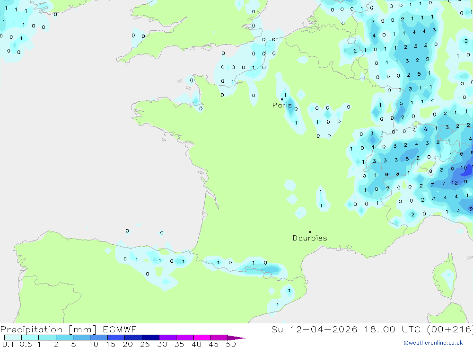
Task: Select the 0.1 mm legend color swatch
Action: (13, 338)
